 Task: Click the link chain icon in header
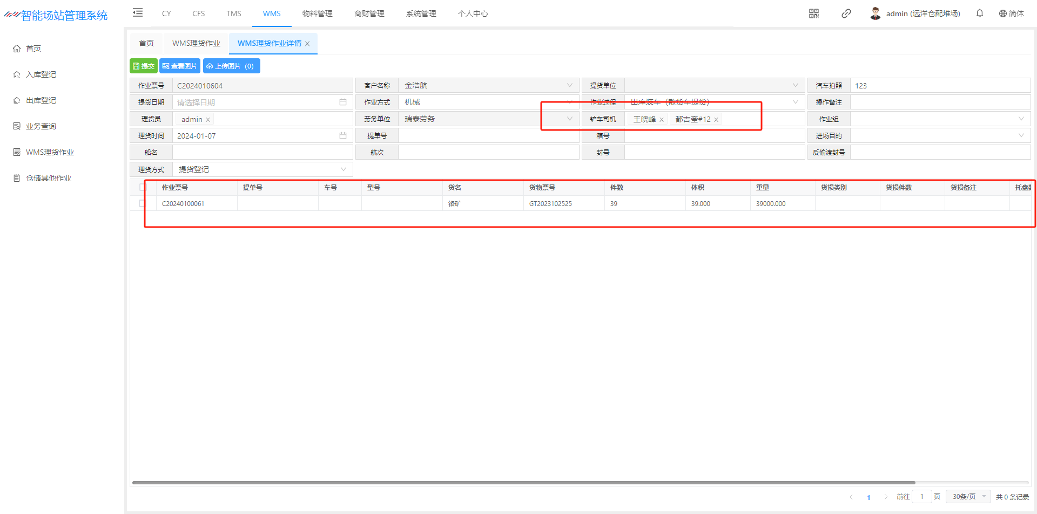(846, 13)
